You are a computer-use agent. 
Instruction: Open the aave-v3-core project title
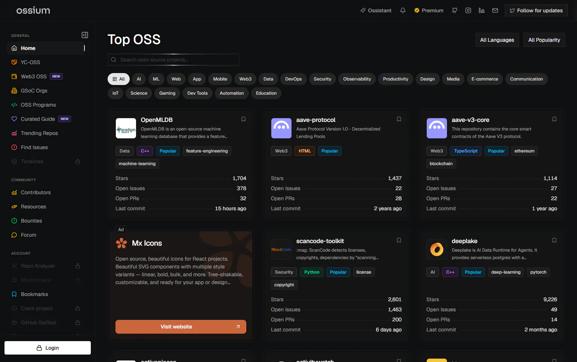(x=470, y=120)
